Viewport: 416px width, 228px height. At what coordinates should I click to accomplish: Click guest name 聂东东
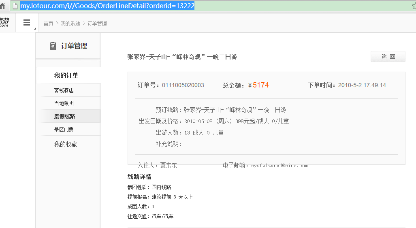[x=169, y=166]
